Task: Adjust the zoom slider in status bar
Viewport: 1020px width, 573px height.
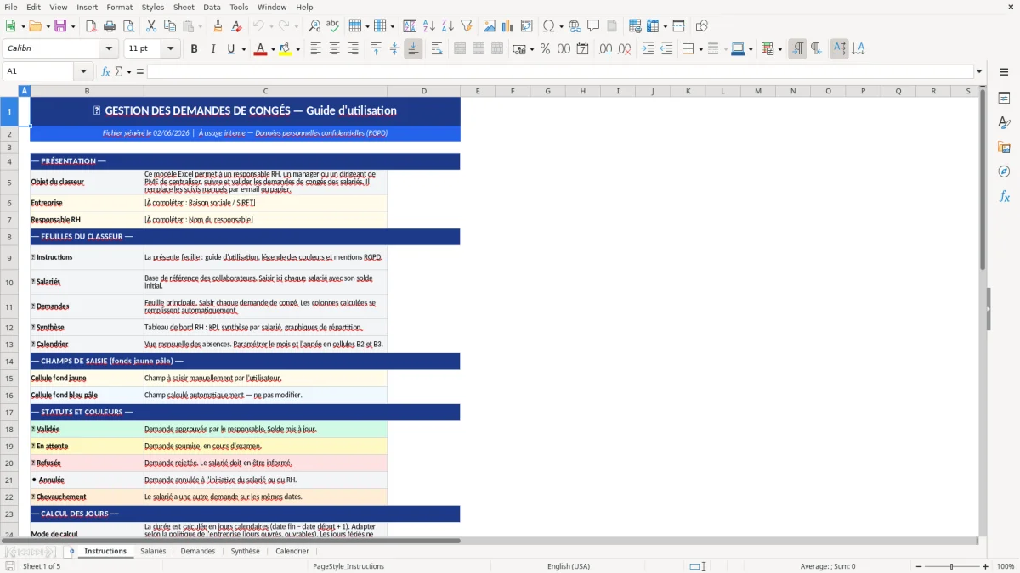Action: pyautogui.click(x=951, y=566)
